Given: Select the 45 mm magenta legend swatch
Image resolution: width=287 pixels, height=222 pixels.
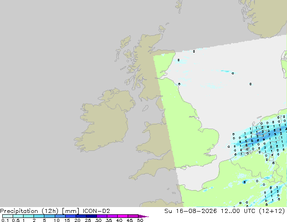Looking at the screenshot, I should 133,216.
